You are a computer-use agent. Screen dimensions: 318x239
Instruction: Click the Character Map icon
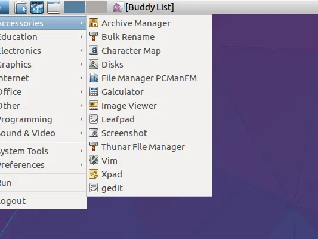point(94,51)
